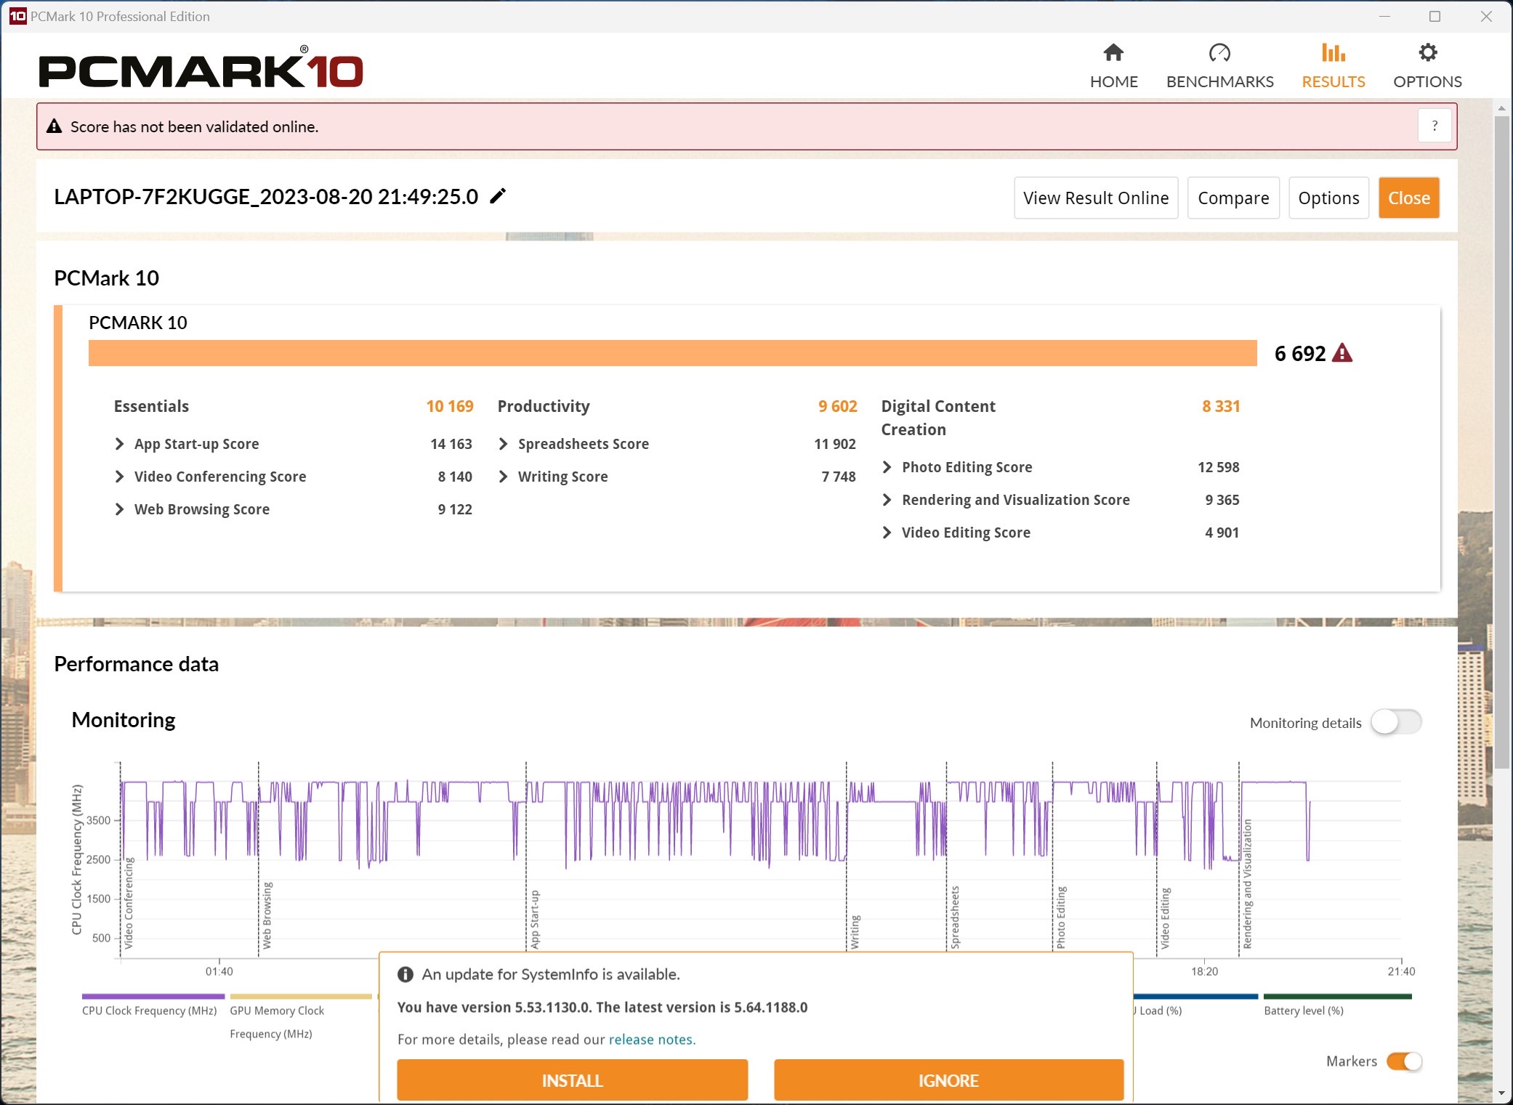
Task: Expand Photo Editing Score details
Action: (x=887, y=467)
